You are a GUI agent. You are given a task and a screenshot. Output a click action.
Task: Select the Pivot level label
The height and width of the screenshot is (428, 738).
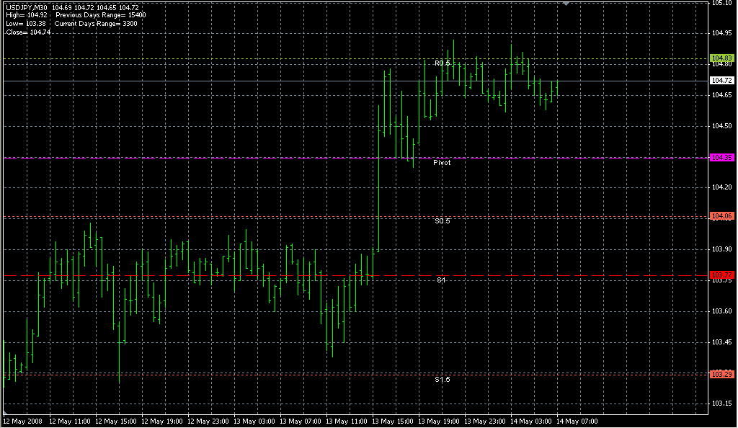click(x=442, y=163)
